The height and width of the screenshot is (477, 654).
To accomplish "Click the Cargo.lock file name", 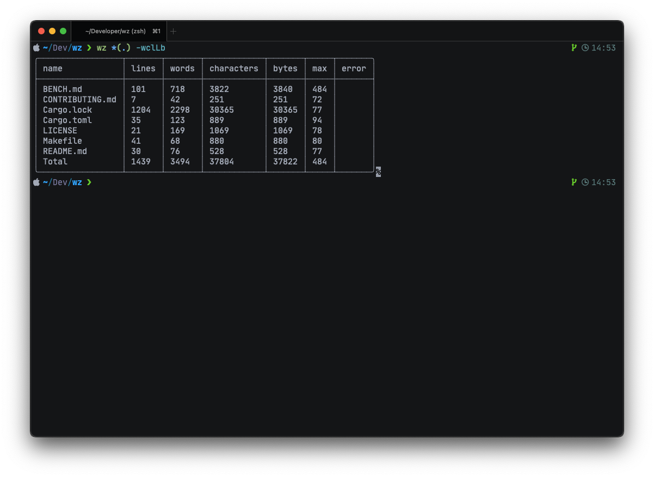I will [x=67, y=110].
